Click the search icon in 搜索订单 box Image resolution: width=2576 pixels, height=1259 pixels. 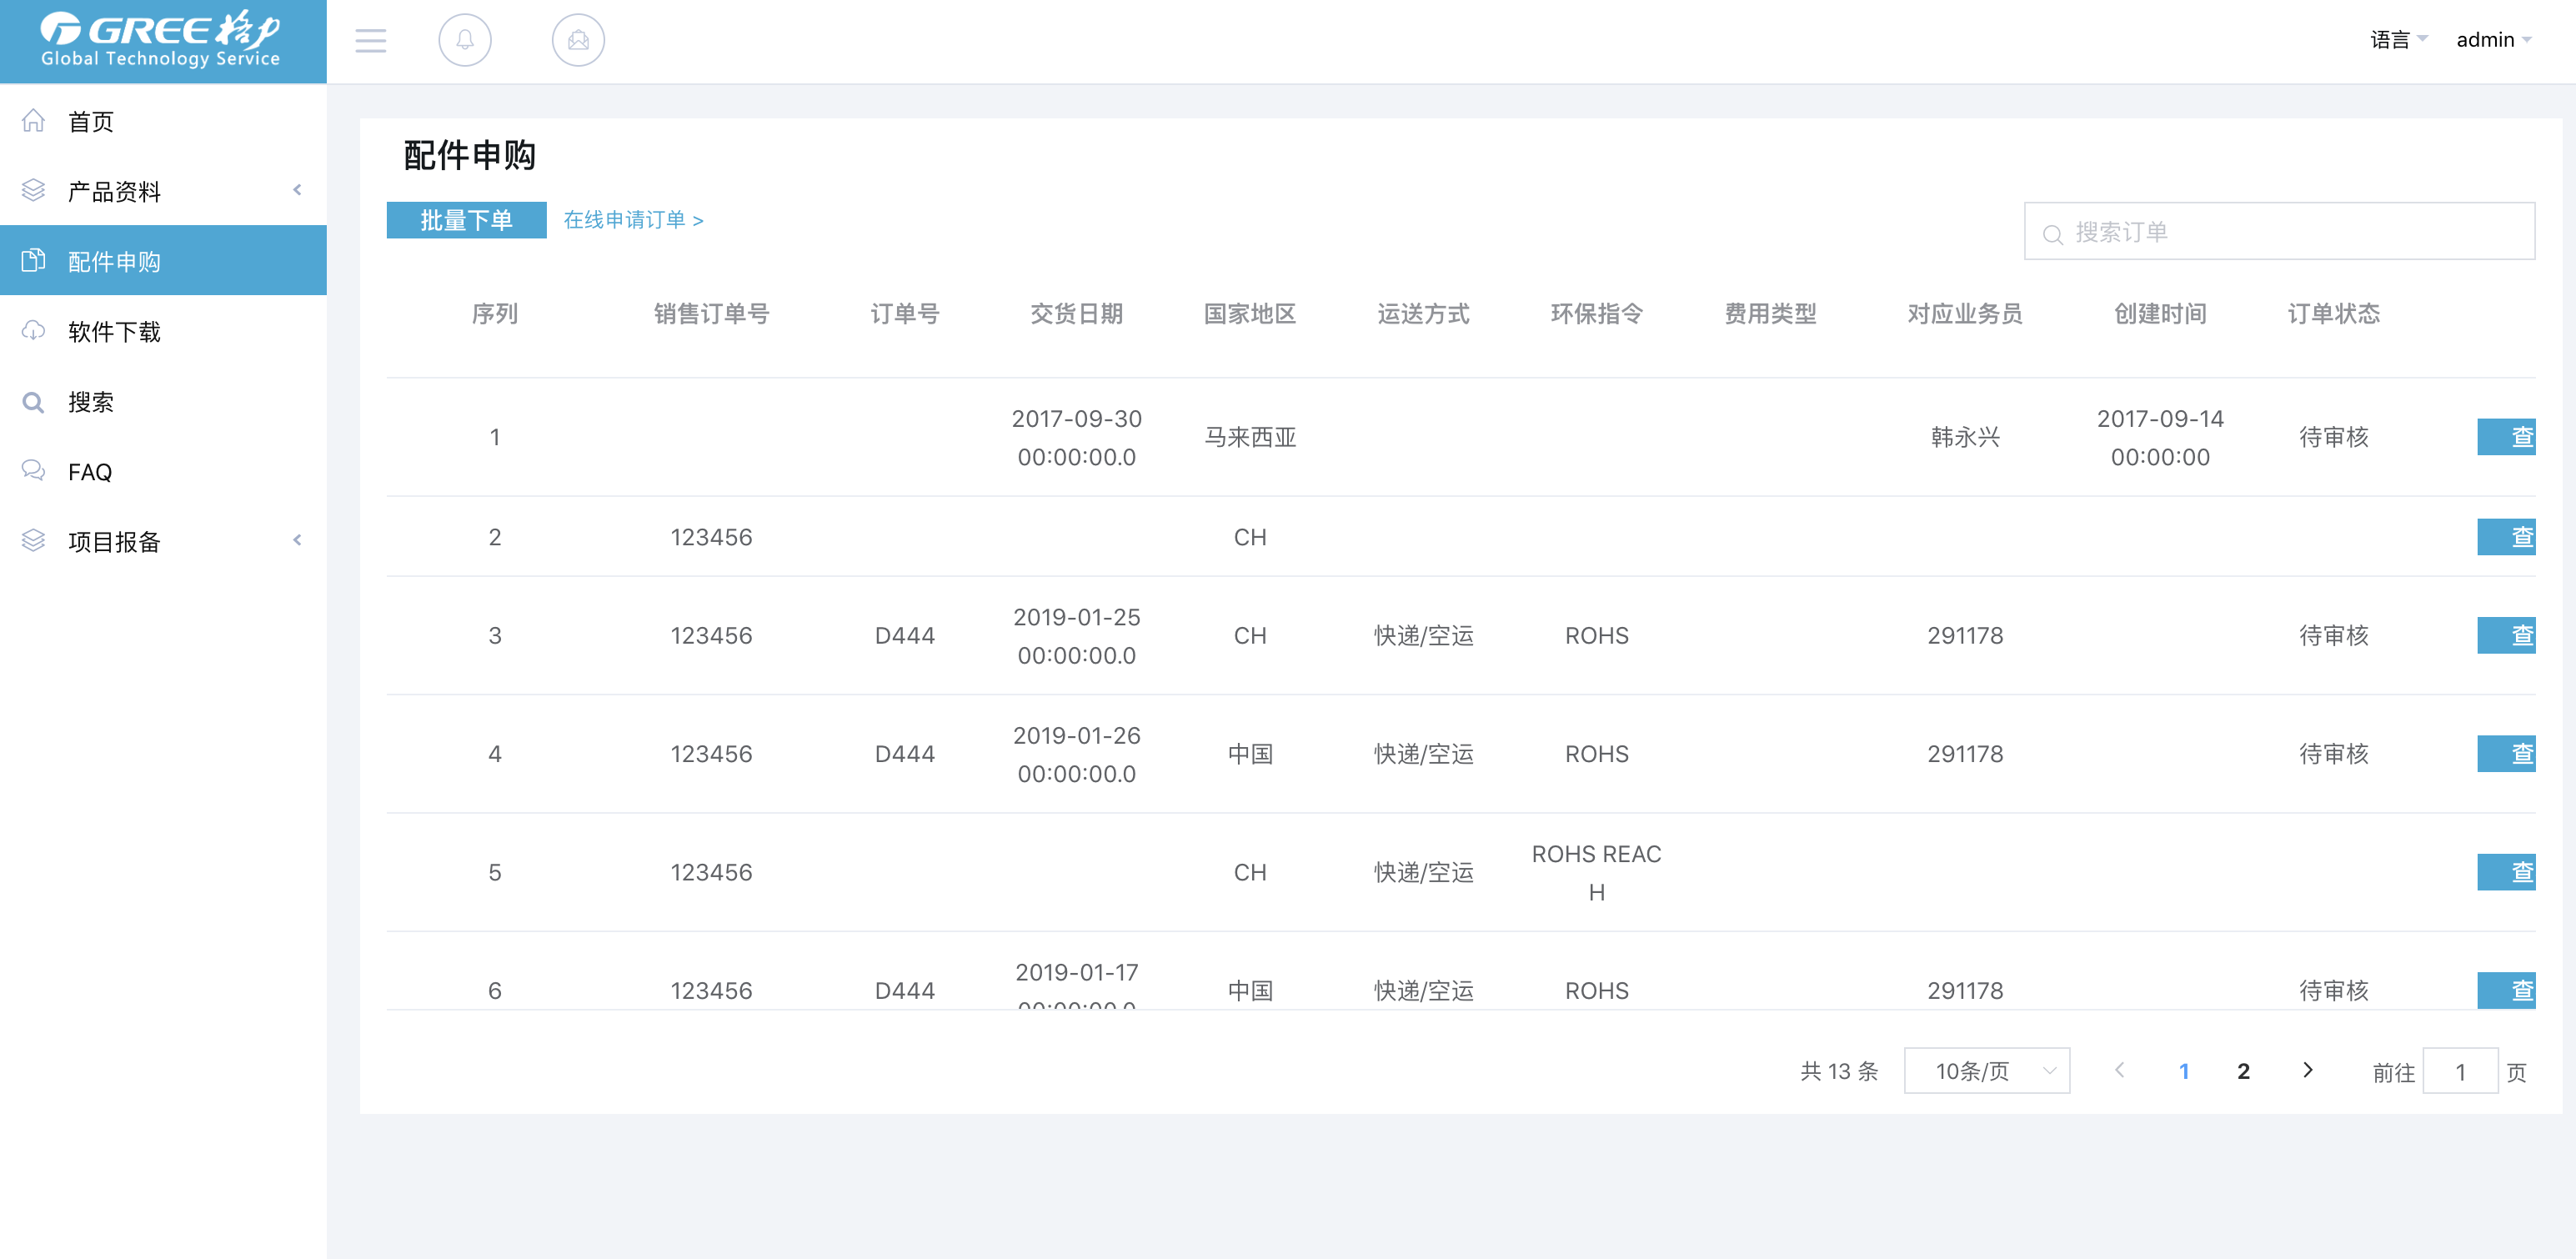(2052, 234)
